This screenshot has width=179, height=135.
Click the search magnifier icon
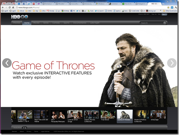[165, 23]
